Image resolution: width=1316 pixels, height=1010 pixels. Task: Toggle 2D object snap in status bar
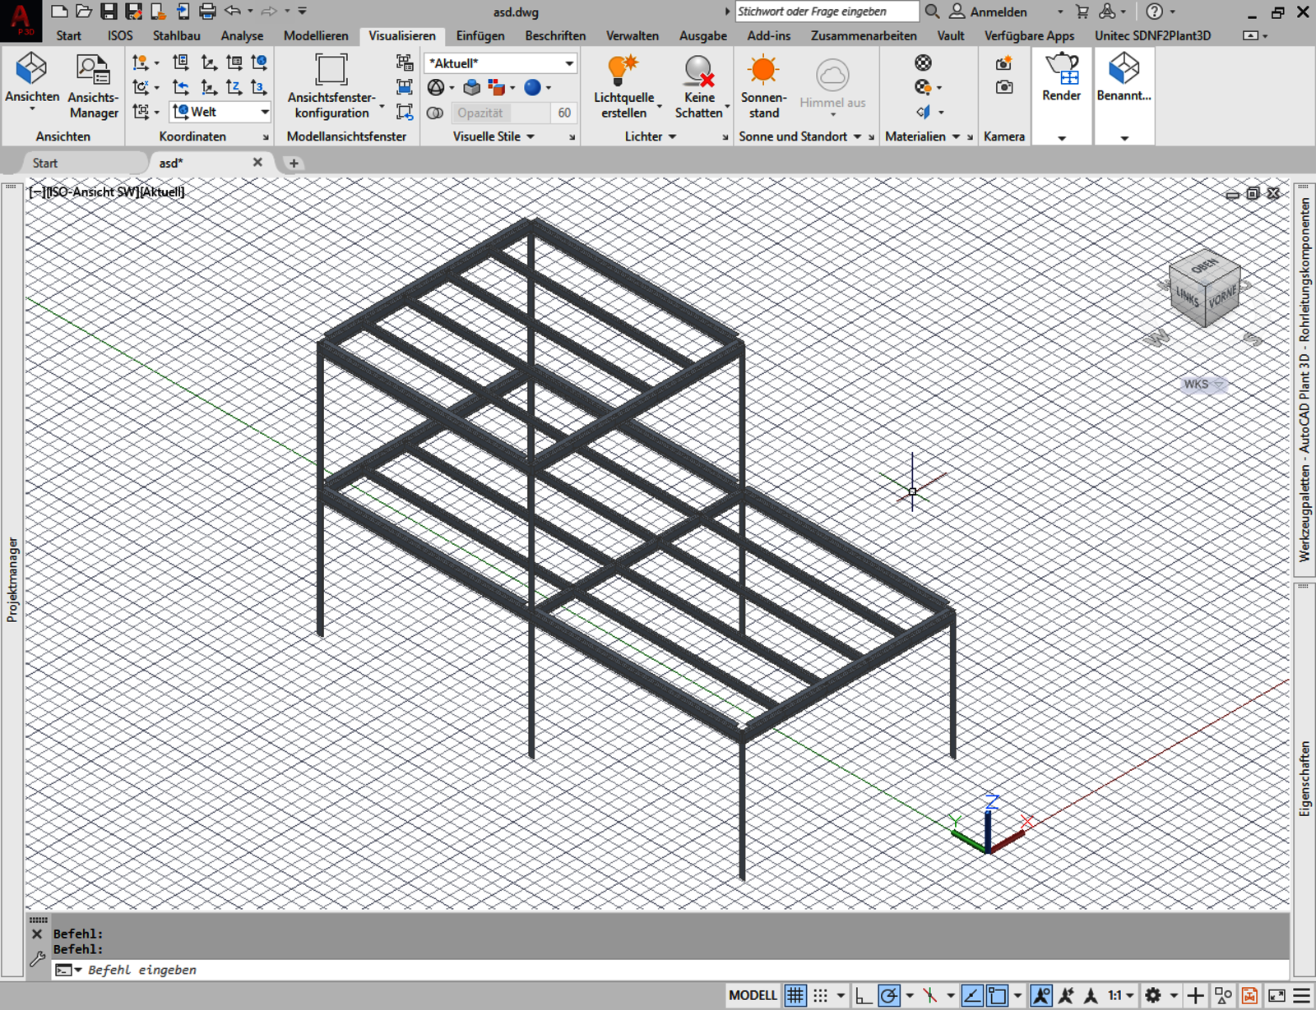(x=997, y=995)
